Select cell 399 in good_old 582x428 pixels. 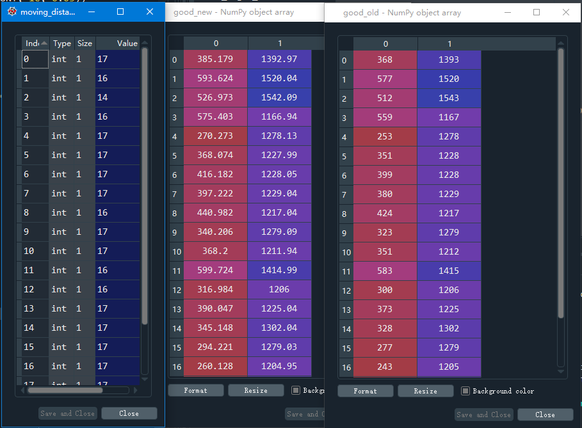[x=385, y=175]
